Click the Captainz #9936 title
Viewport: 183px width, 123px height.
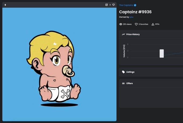coord(135,12)
